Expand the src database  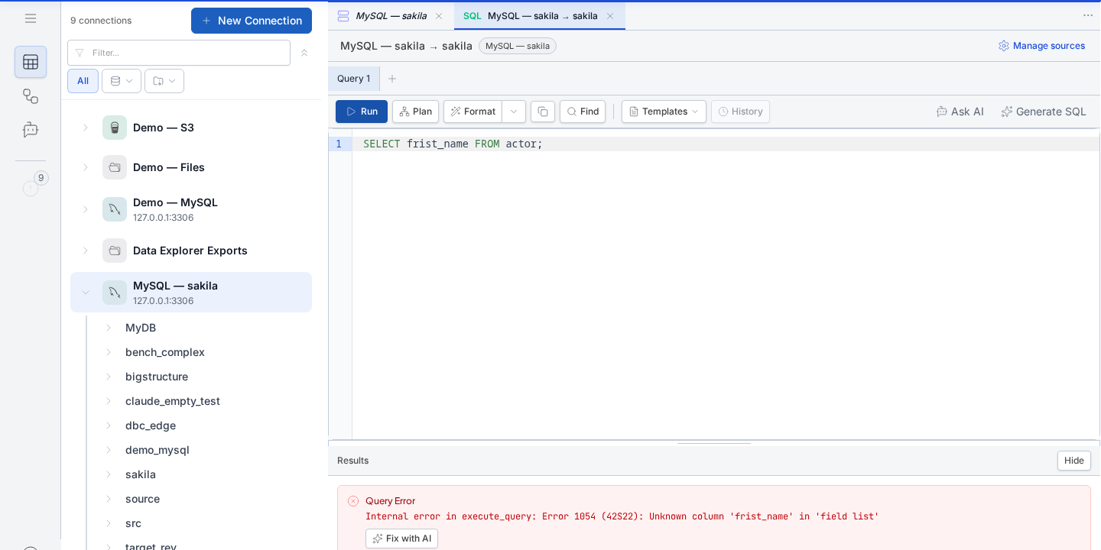[109, 523]
